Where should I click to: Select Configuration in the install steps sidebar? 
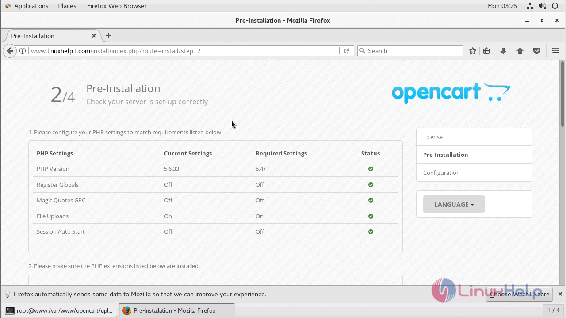[474, 173]
